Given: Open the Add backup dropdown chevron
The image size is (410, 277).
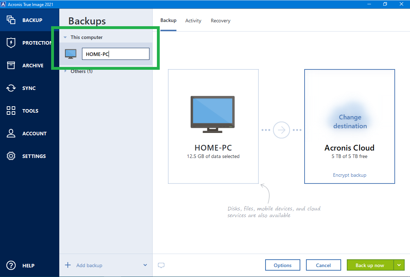Looking at the screenshot, I should click(145, 265).
